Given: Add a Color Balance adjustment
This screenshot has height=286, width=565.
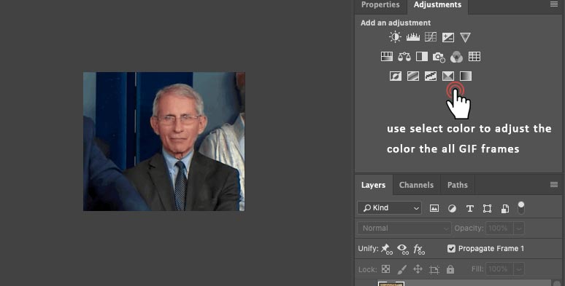Looking at the screenshot, I should pos(404,57).
